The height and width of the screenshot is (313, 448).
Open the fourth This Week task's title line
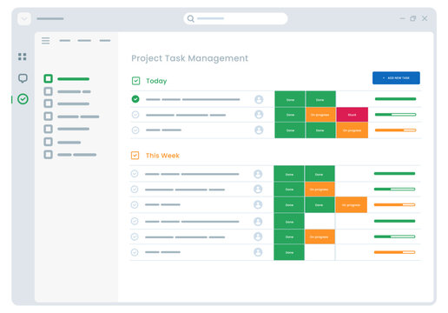[192, 222]
